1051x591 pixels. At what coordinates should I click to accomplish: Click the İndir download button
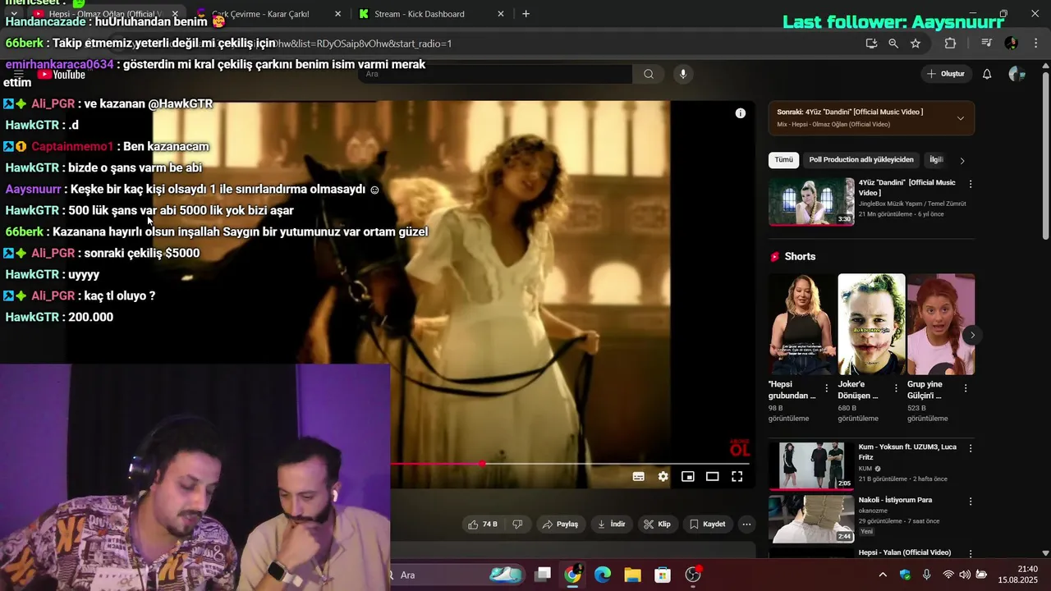pos(611,524)
